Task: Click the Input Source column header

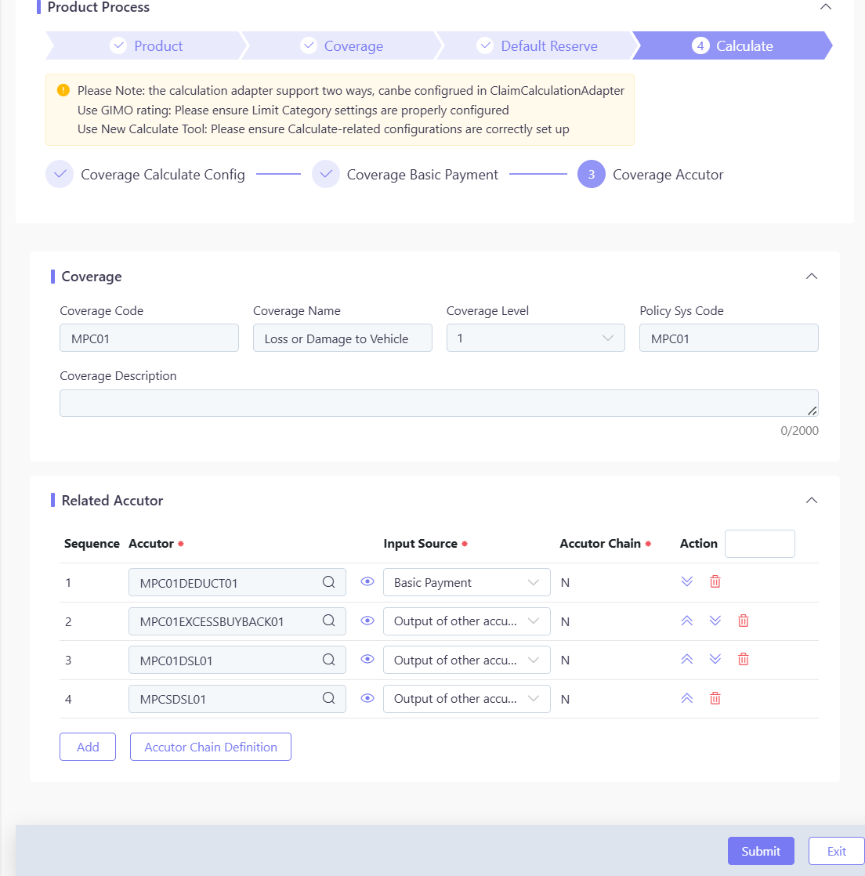Action: click(420, 544)
